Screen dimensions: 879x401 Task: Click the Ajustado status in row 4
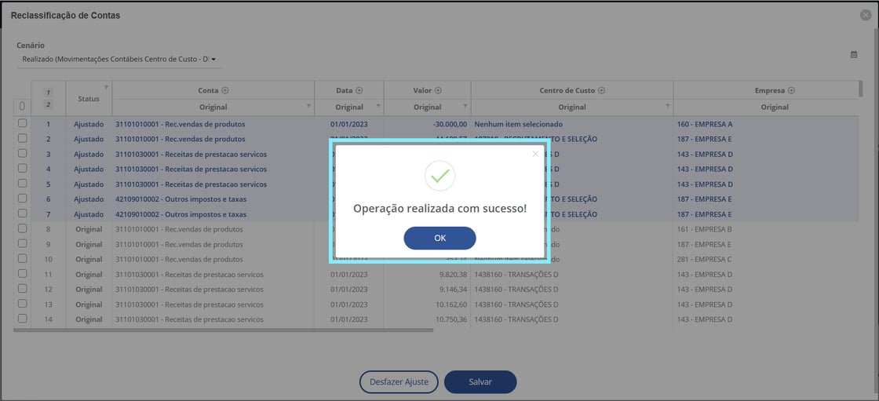tap(89, 169)
